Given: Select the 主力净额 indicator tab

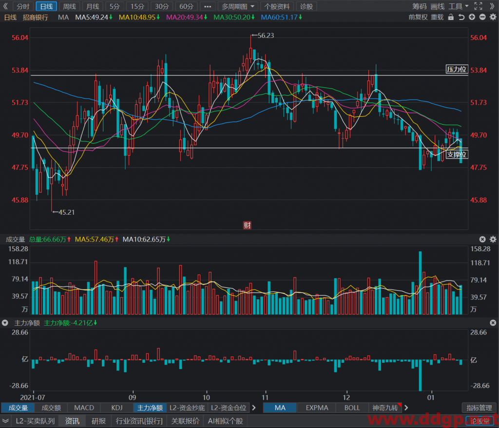Looking at the screenshot, I should (150, 408).
